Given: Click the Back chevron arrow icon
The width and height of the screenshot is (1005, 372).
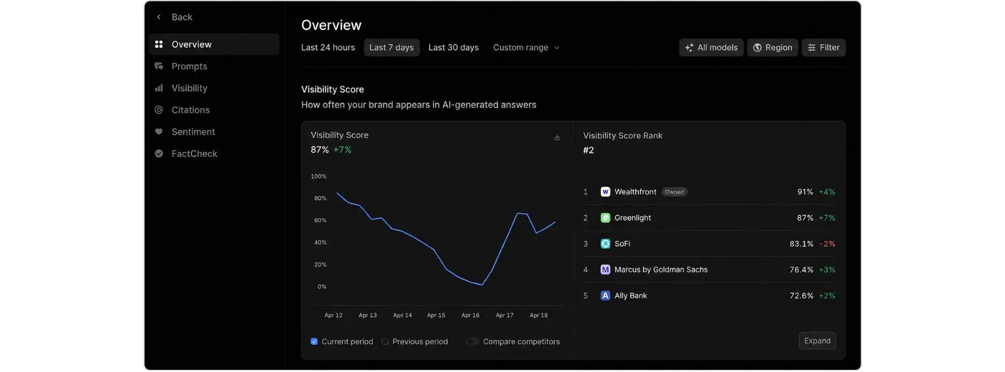Looking at the screenshot, I should point(158,17).
